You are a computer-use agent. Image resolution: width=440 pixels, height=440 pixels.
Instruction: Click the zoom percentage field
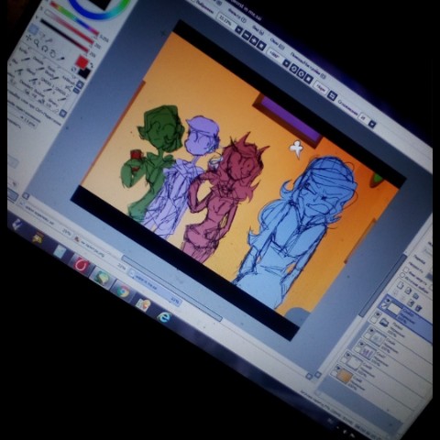click(226, 21)
